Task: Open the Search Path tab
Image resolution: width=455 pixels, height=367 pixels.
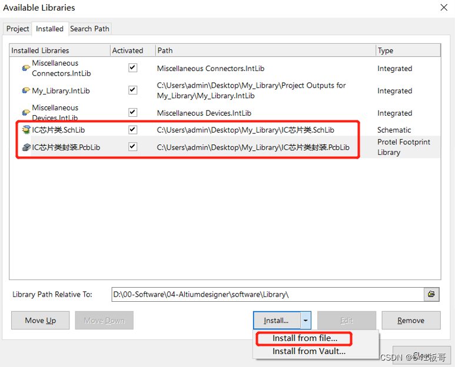Action: pos(89,29)
